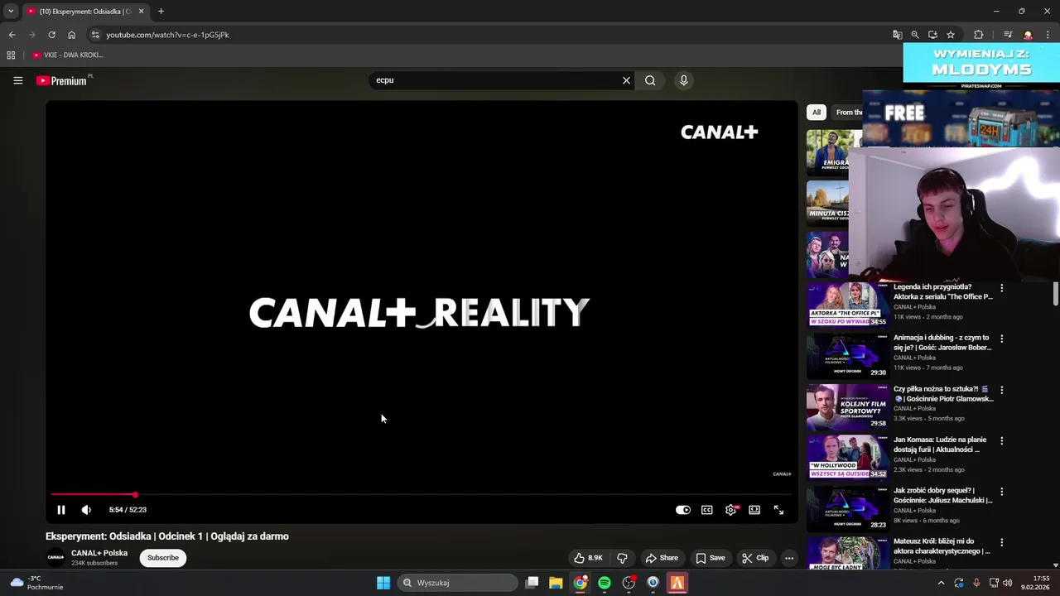Open the Windows Start menu
This screenshot has height=596, width=1060.
383,583
